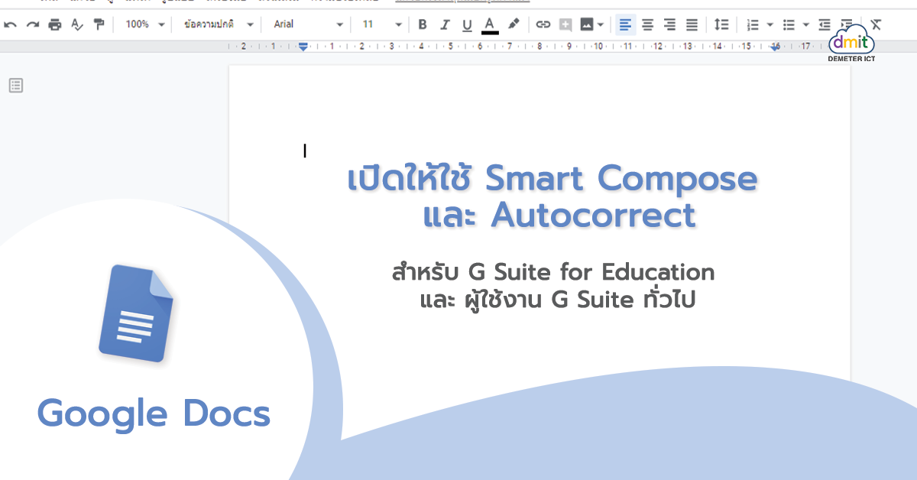Open line spacing options
The height and width of the screenshot is (480, 917).
[721, 24]
